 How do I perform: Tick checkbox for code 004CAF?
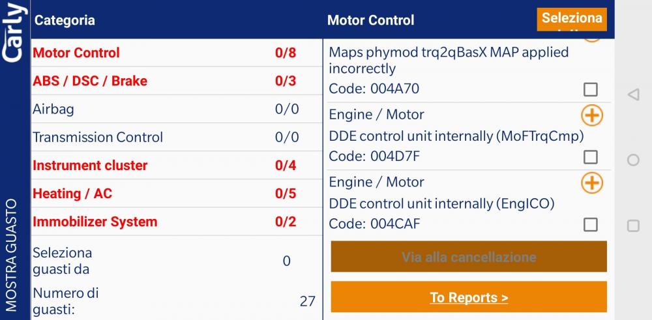pyautogui.click(x=591, y=225)
